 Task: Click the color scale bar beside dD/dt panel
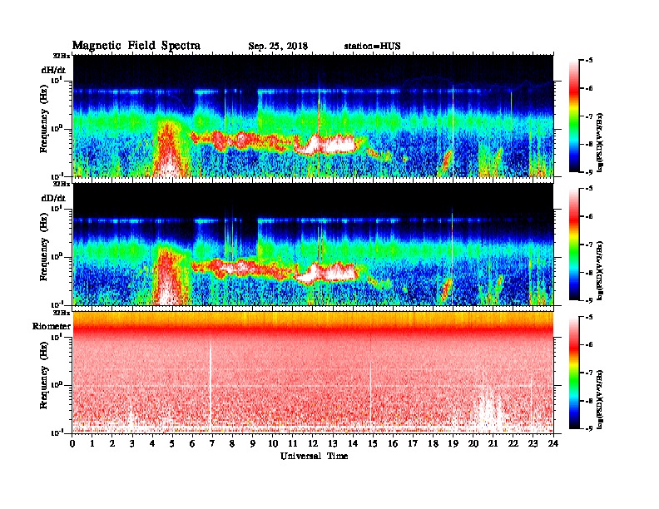point(574,245)
